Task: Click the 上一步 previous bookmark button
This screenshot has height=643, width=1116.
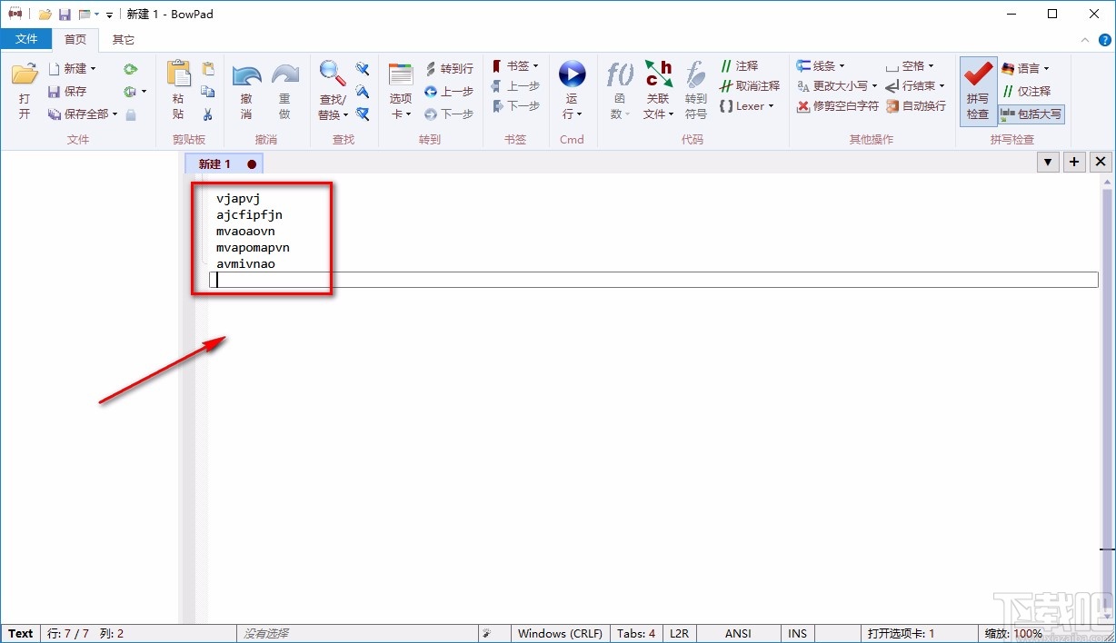Action: [x=515, y=86]
